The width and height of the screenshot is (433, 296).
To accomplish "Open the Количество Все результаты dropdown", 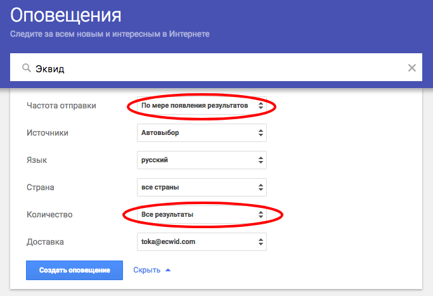I will [x=202, y=214].
